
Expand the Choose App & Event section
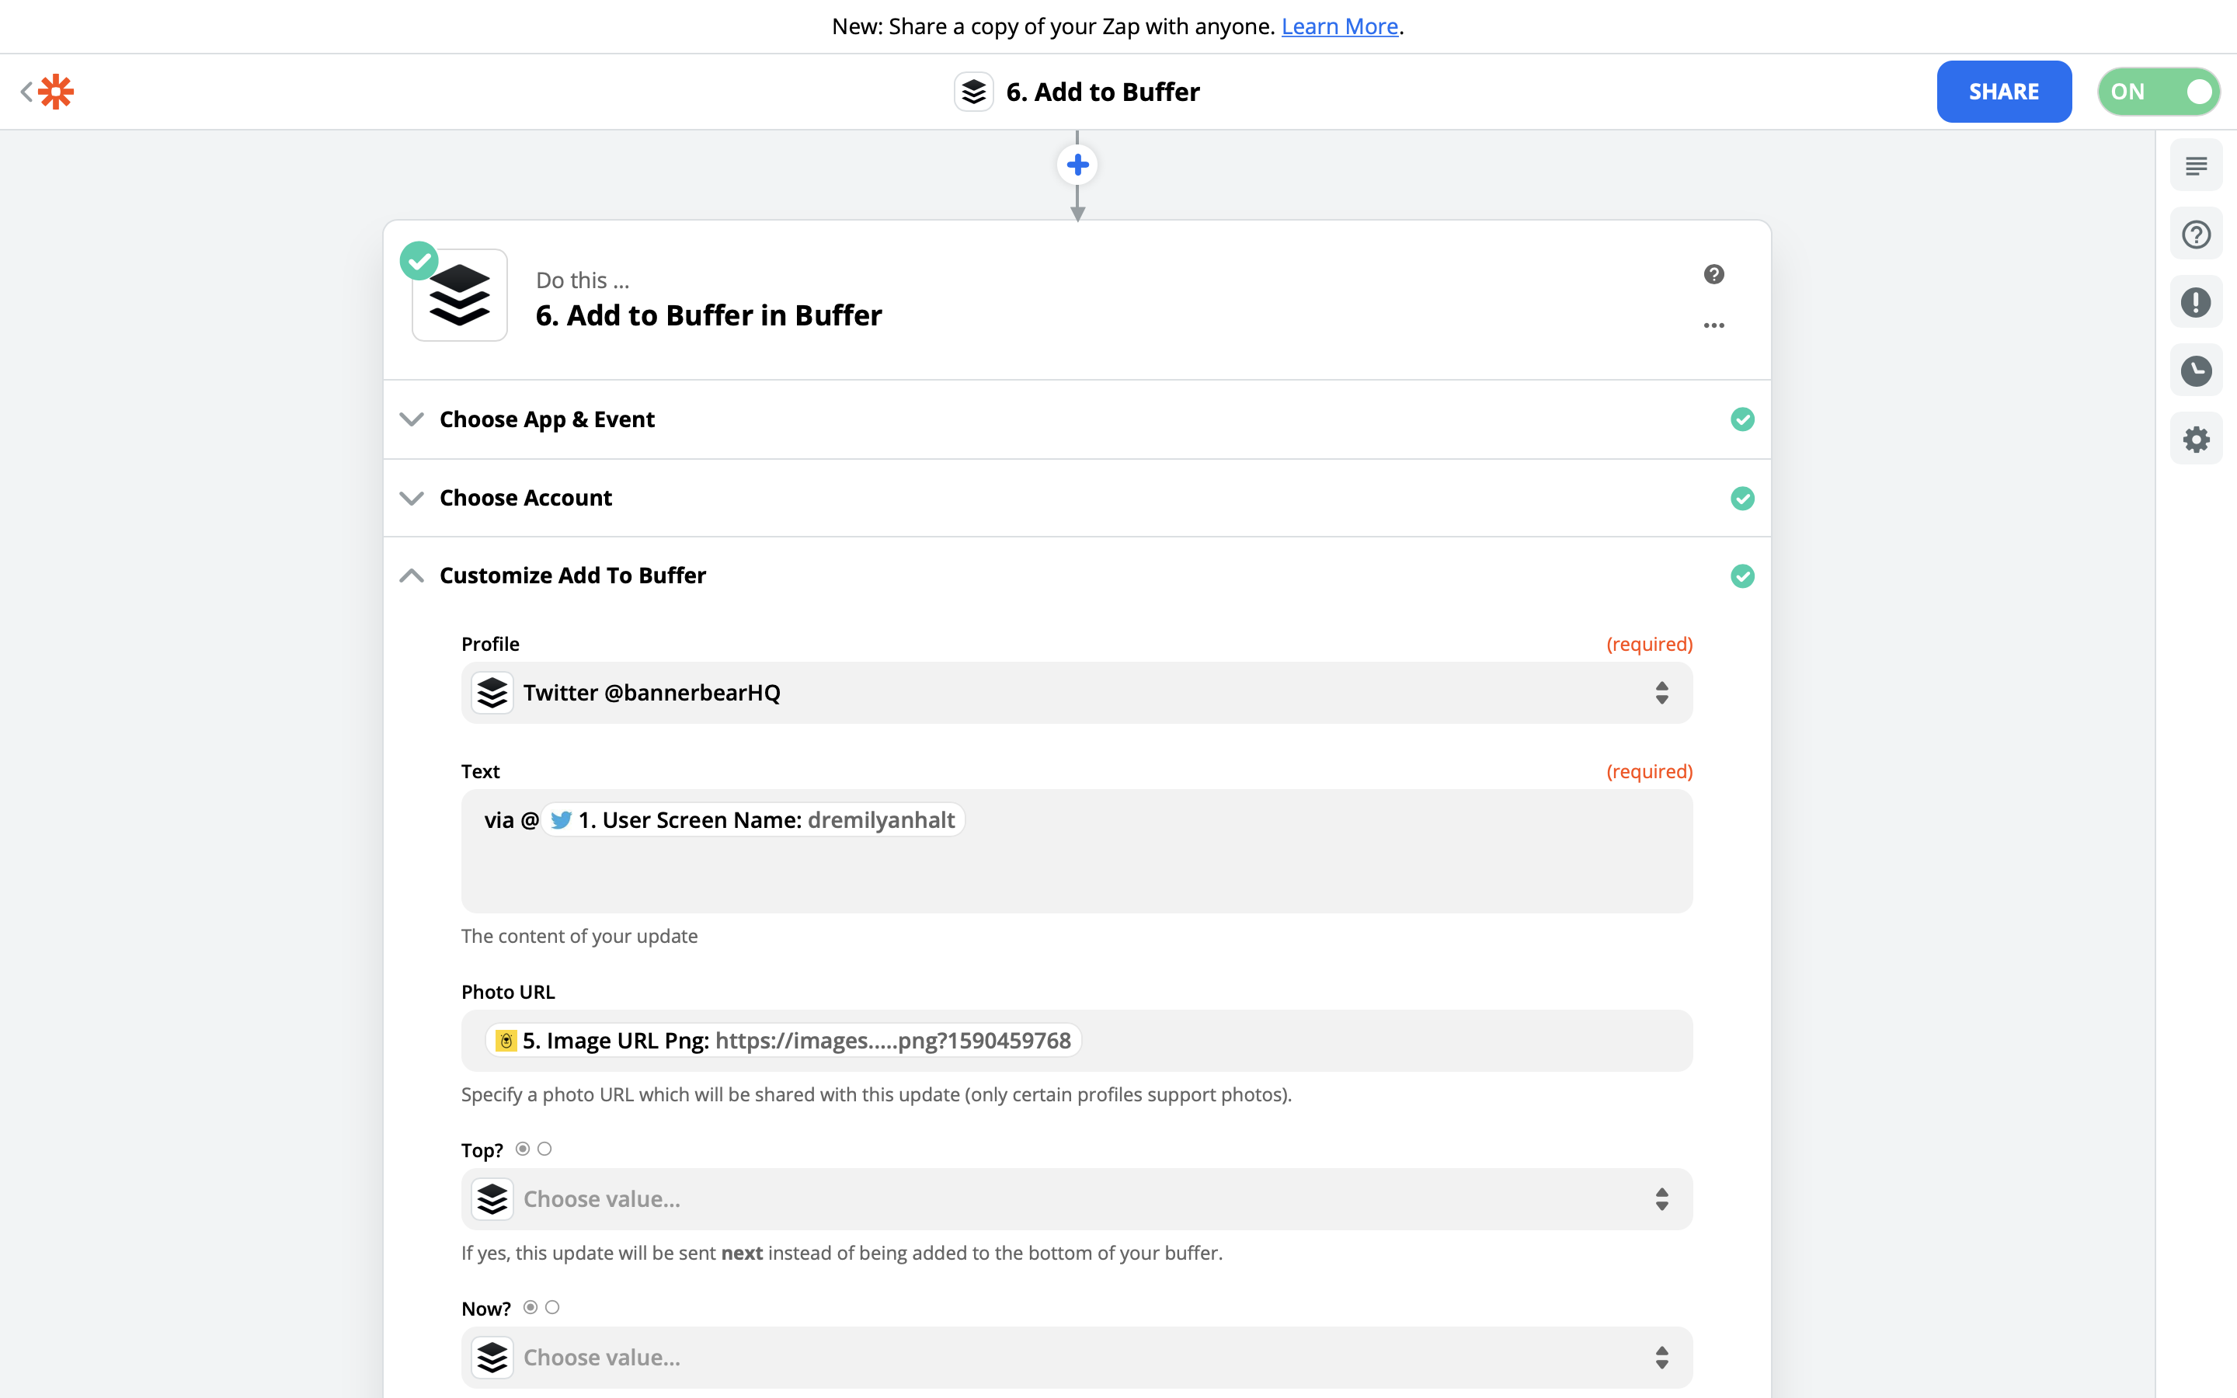tap(548, 419)
